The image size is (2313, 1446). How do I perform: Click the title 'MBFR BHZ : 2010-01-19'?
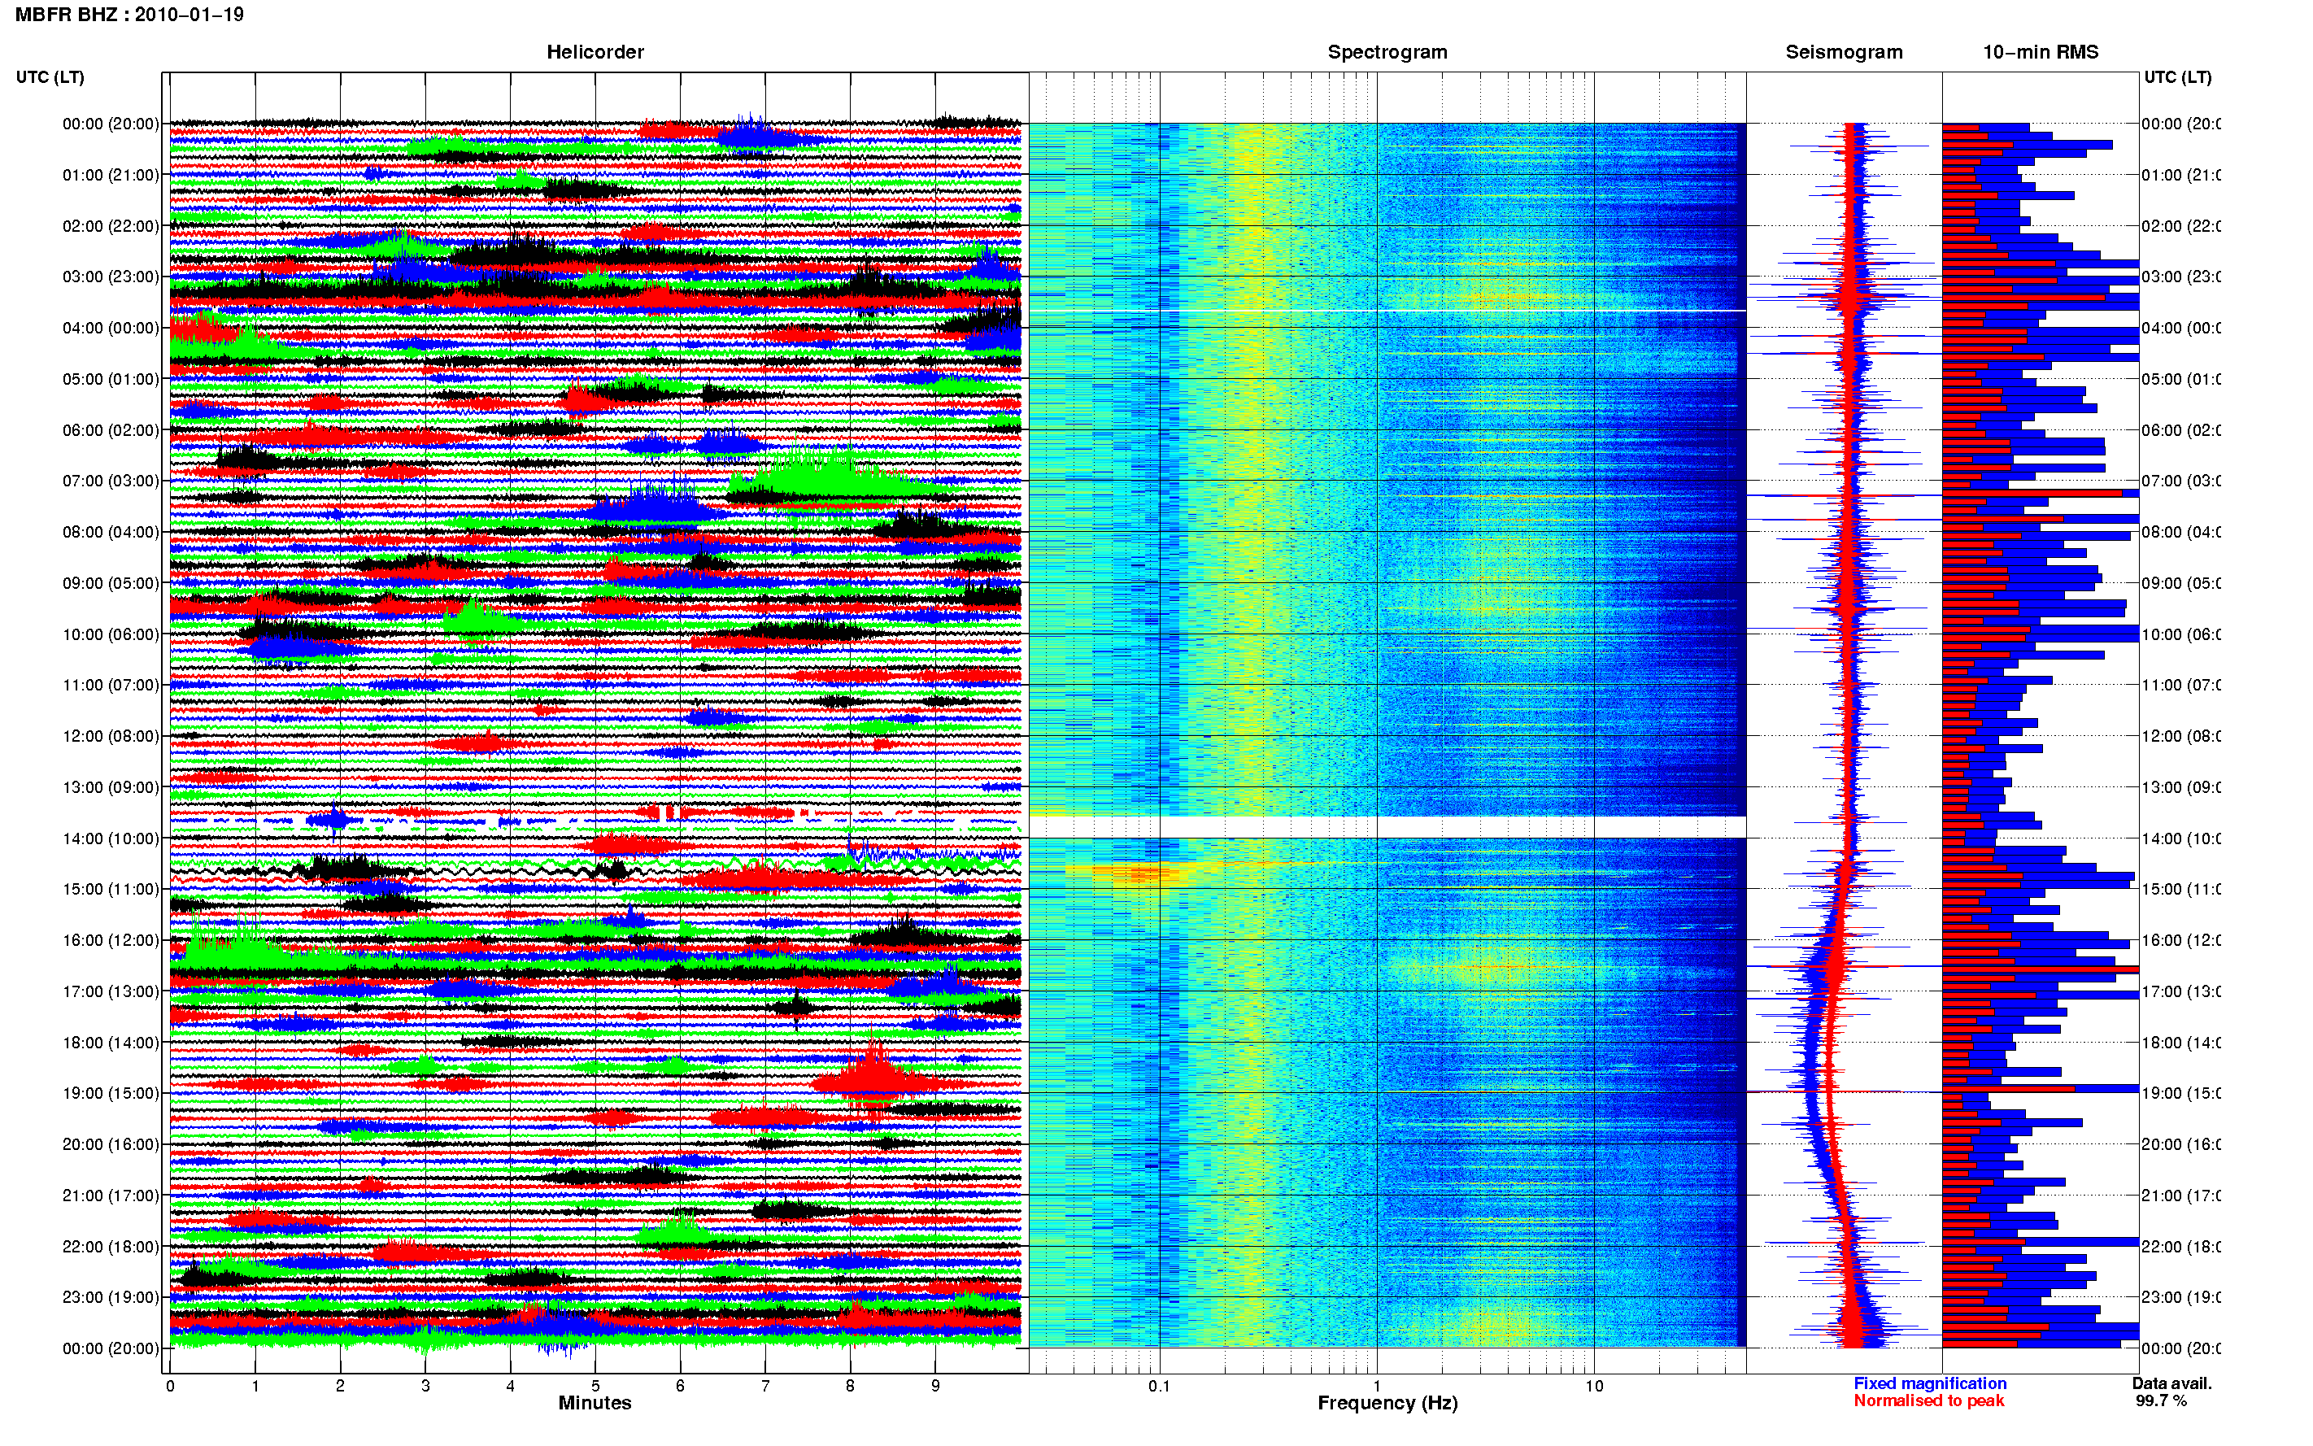(129, 15)
